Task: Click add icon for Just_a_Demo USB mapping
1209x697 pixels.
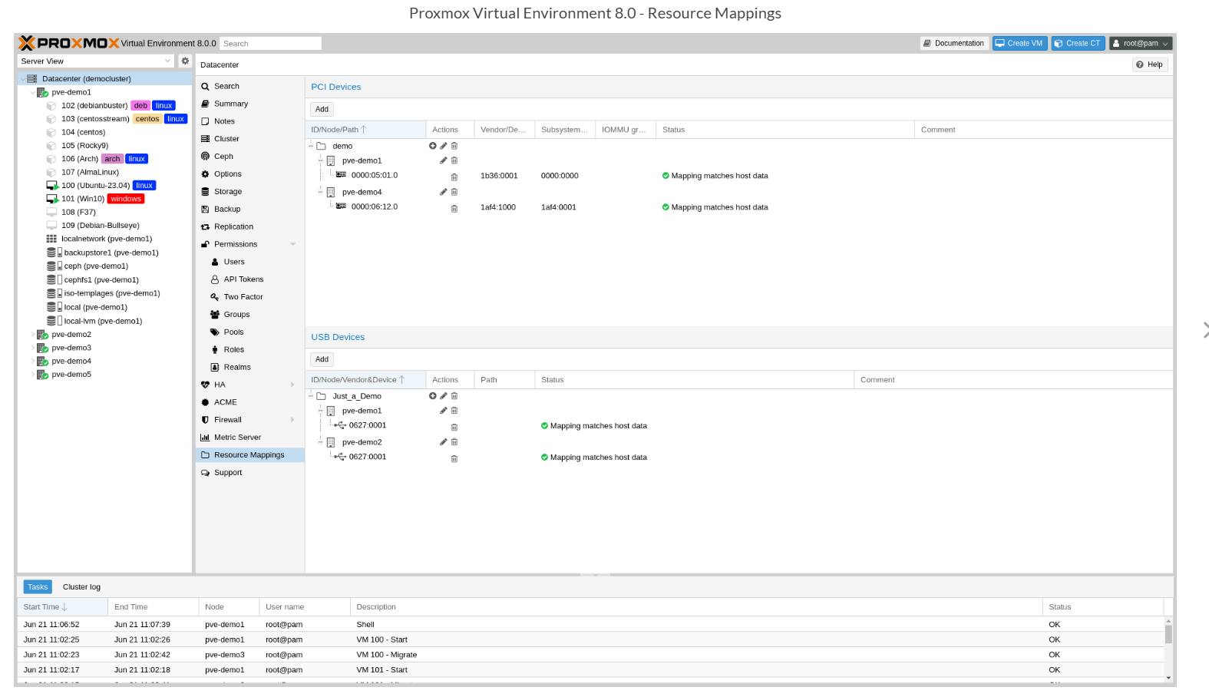Action: point(432,396)
